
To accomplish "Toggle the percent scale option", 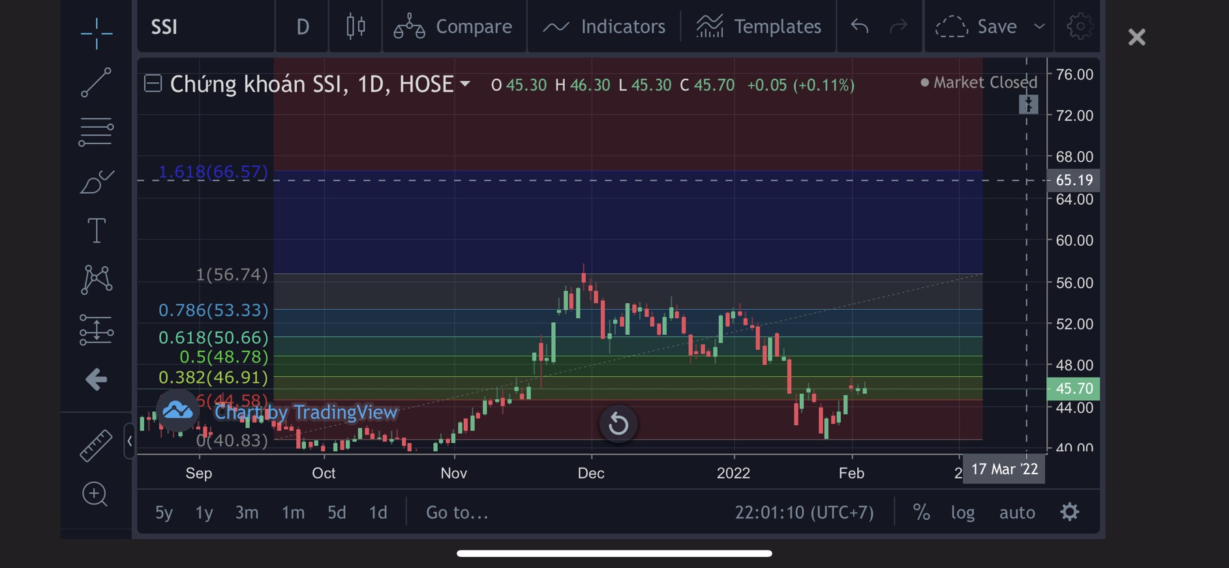I will (x=921, y=513).
